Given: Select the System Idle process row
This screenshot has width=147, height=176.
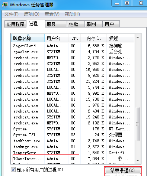Looking at the screenshot, I should (73, 135).
